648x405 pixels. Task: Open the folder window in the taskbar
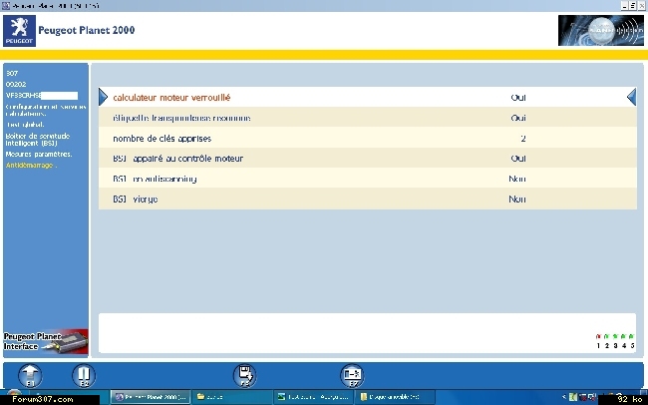(x=231, y=397)
